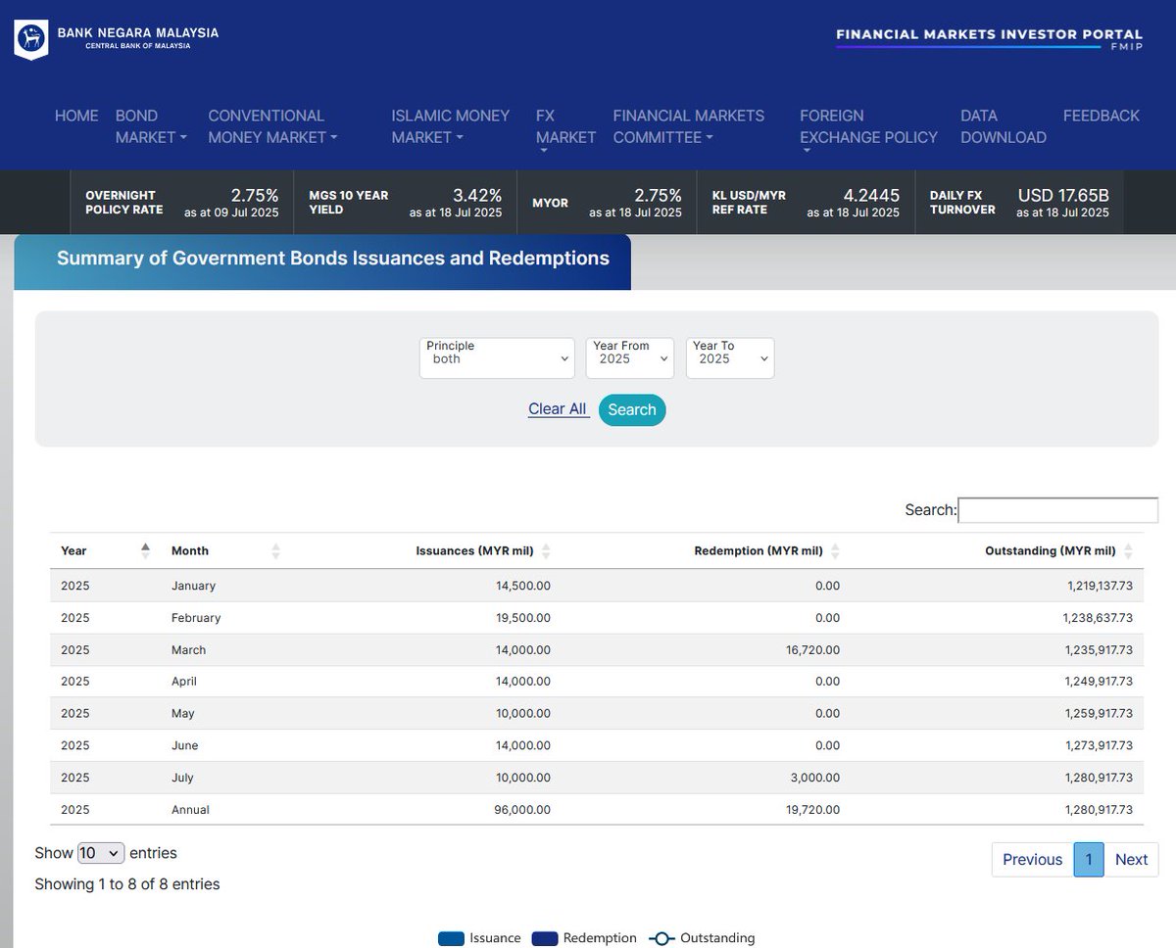Click March redemption value 16,720.00
Image resolution: width=1176 pixels, height=948 pixels.
click(812, 650)
